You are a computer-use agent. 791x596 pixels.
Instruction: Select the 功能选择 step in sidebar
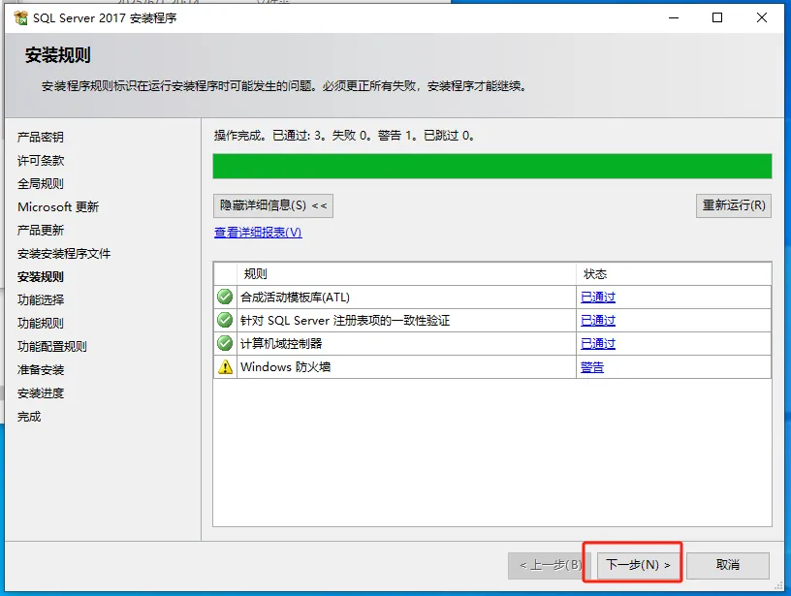click(41, 300)
